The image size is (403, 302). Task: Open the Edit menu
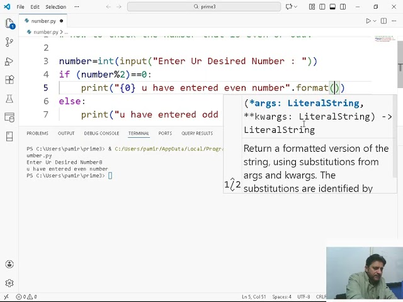coord(35,7)
